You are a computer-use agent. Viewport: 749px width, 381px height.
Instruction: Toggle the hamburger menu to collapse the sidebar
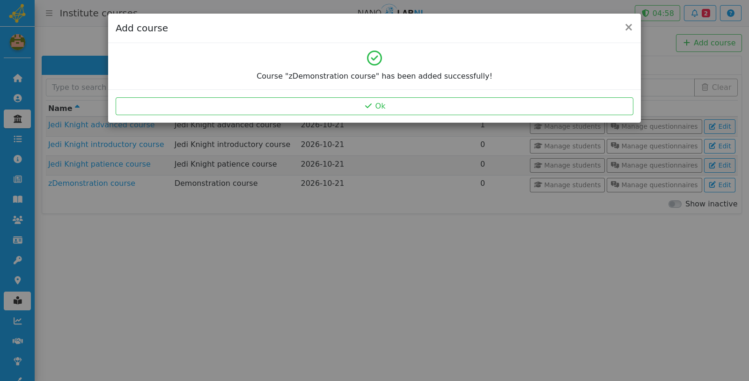[49, 13]
